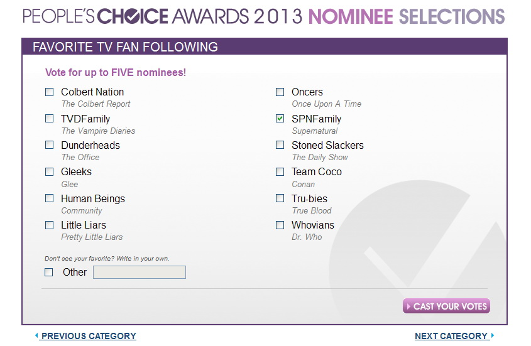Click the Cast Your Votes button
The width and height of the screenshot is (531, 346).
point(446,306)
